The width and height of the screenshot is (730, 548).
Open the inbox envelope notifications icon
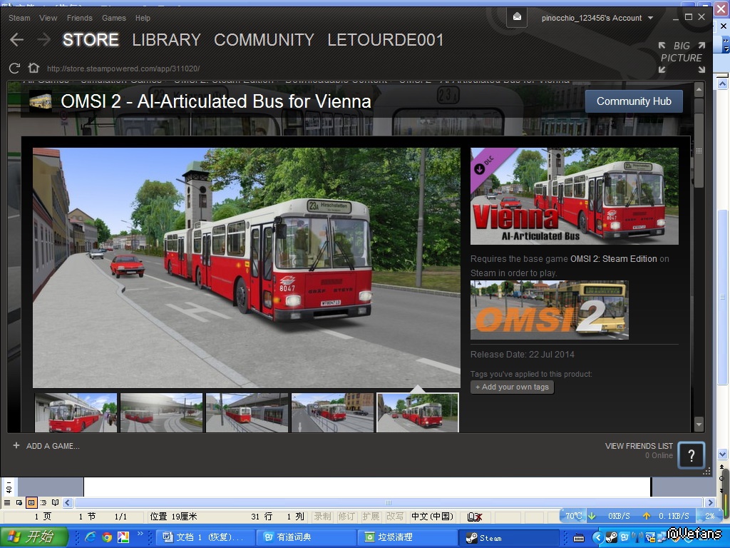[x=517, y=17]
